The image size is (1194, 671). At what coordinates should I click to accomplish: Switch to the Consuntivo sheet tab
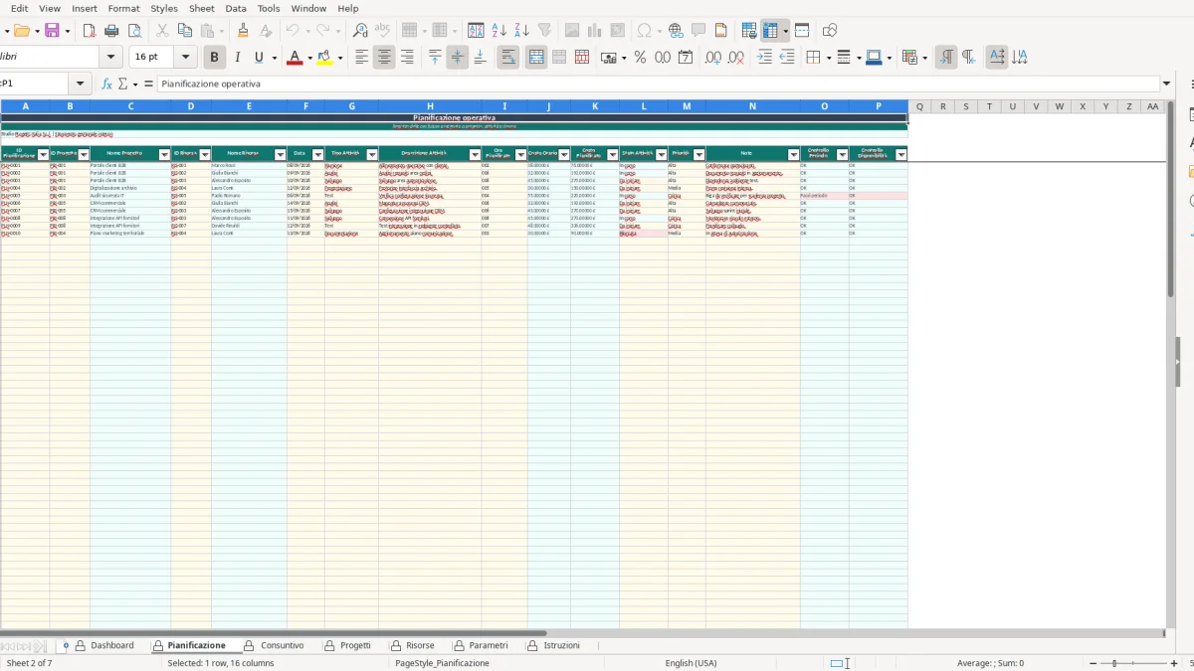pyautogui.click(x=275, y=646)
